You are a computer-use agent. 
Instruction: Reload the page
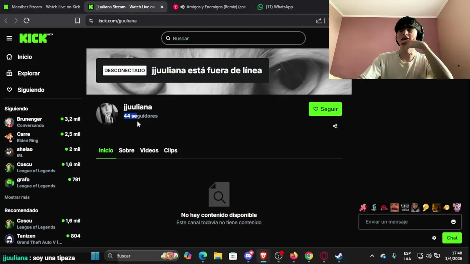click(26, 21)
